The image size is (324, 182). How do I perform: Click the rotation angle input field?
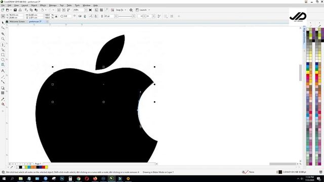coord(67,16)
